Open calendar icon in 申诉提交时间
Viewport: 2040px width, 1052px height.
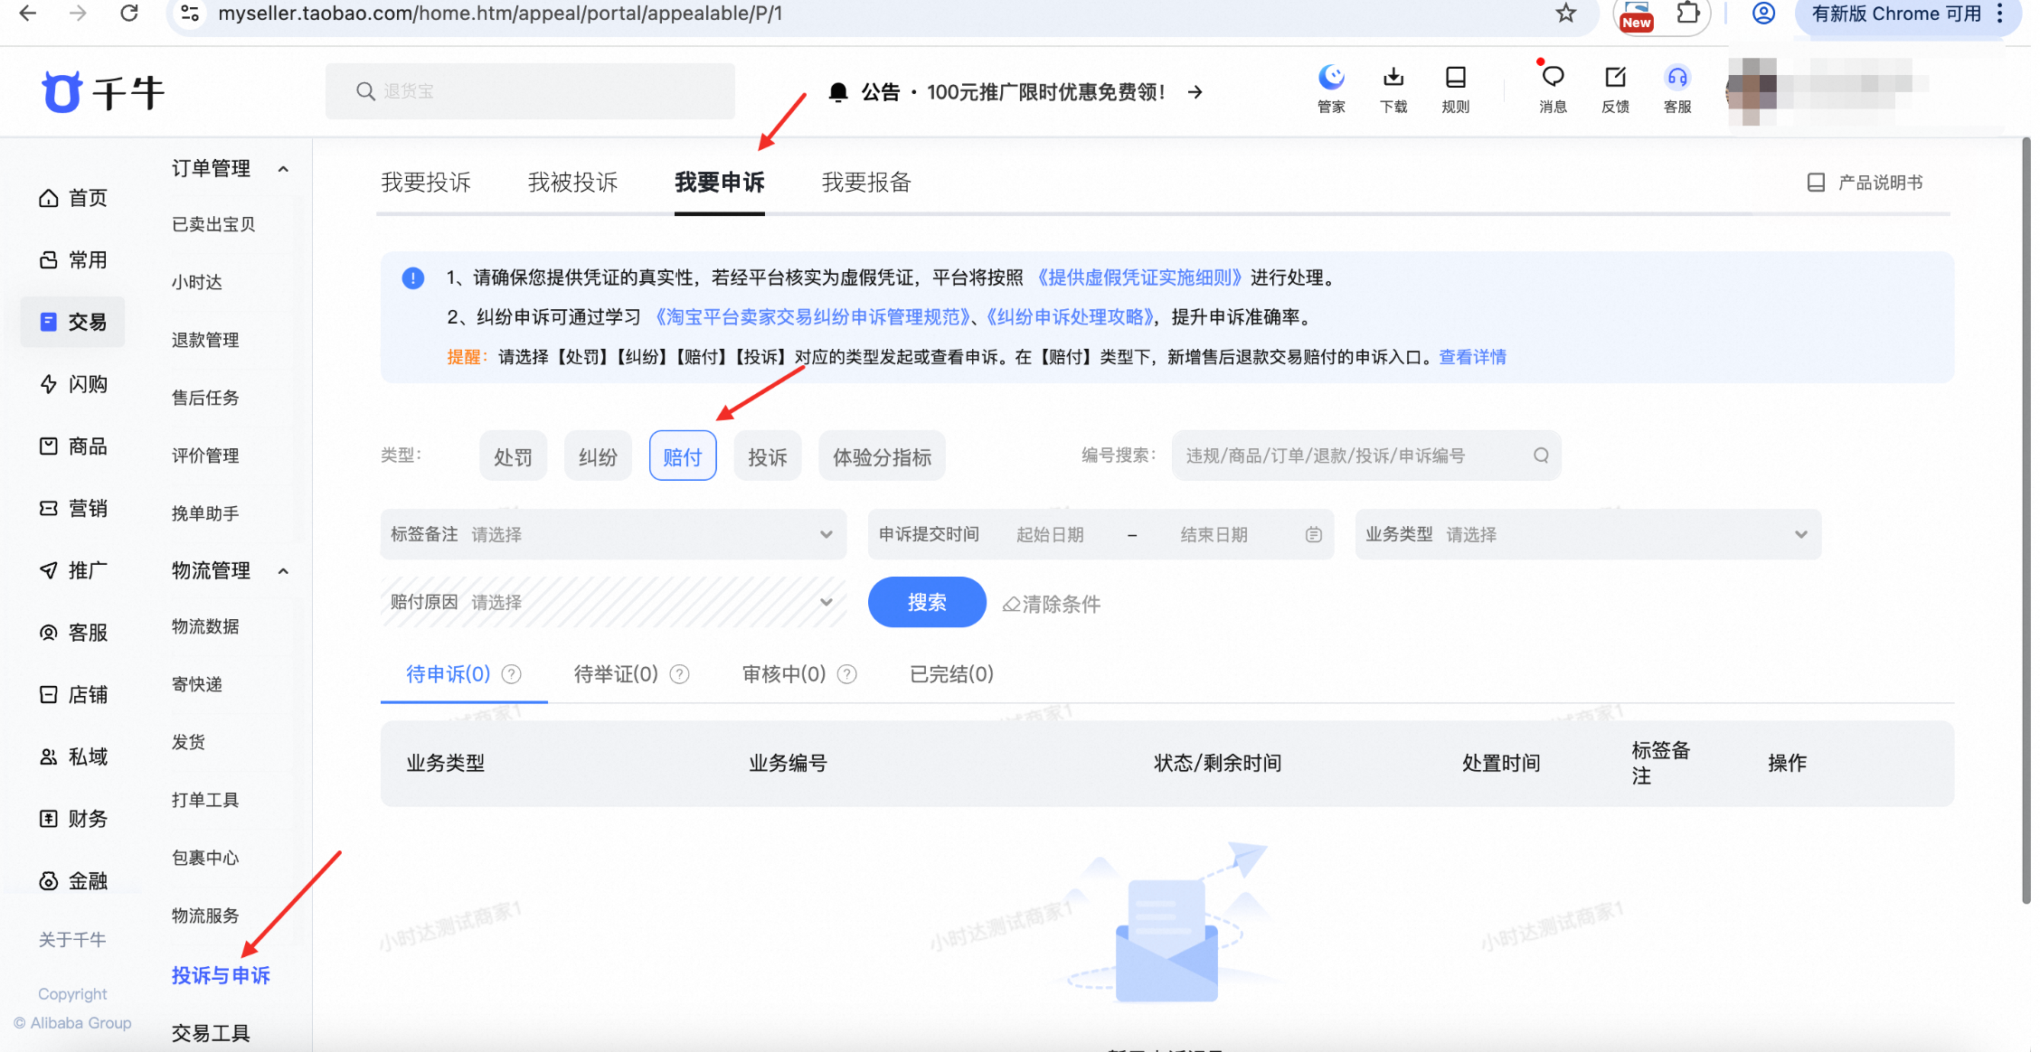[x=1314, y=535]
